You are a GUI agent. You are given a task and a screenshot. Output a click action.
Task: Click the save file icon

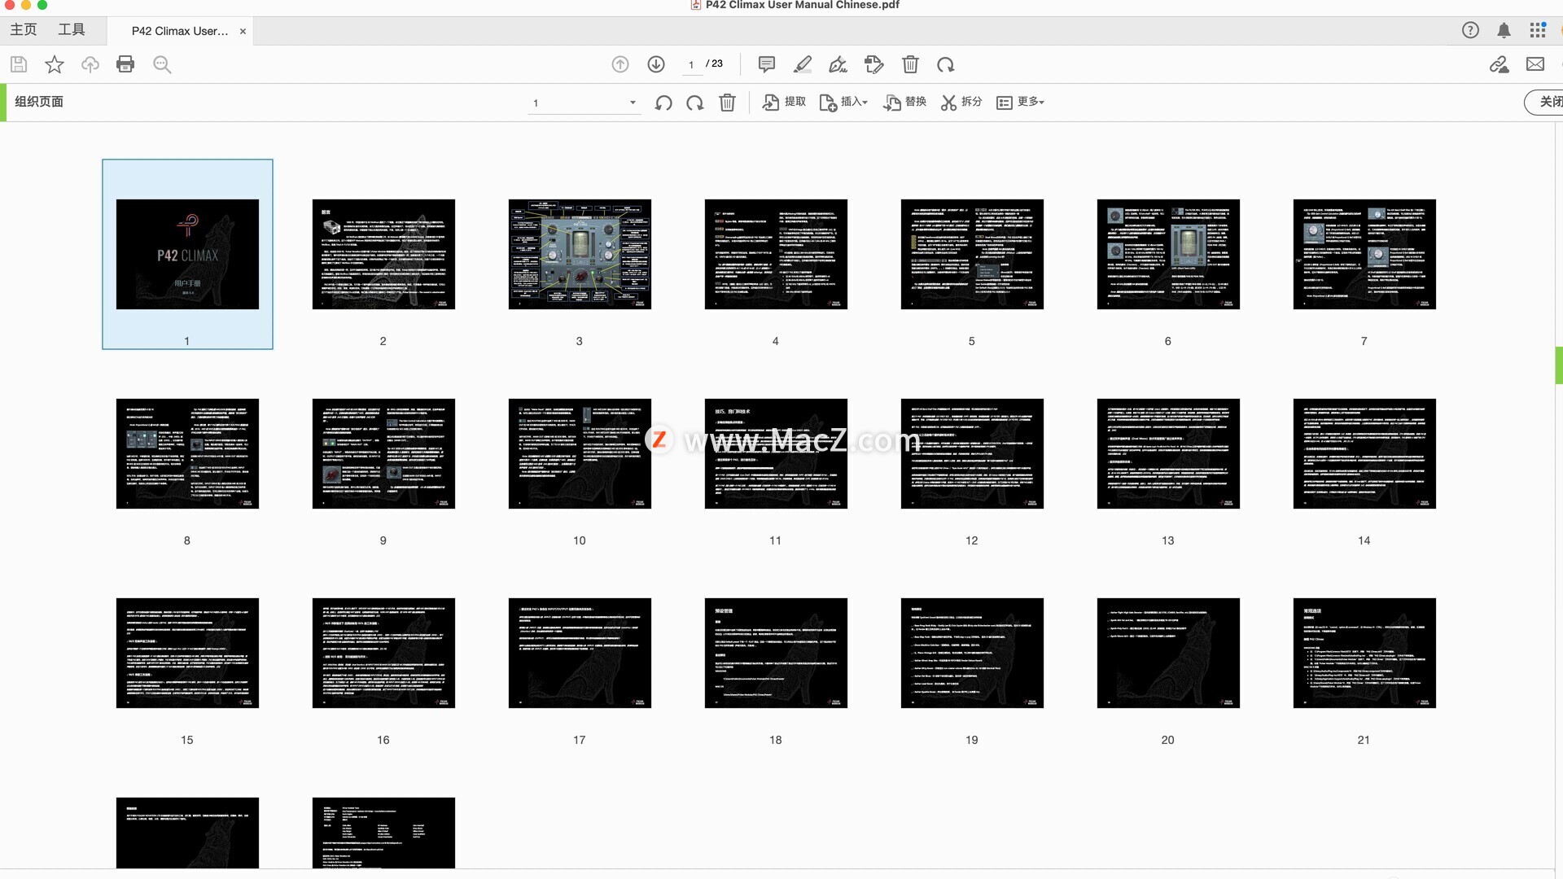[19, 64]
